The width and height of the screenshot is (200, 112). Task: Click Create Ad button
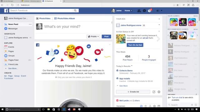pos(133,92)
